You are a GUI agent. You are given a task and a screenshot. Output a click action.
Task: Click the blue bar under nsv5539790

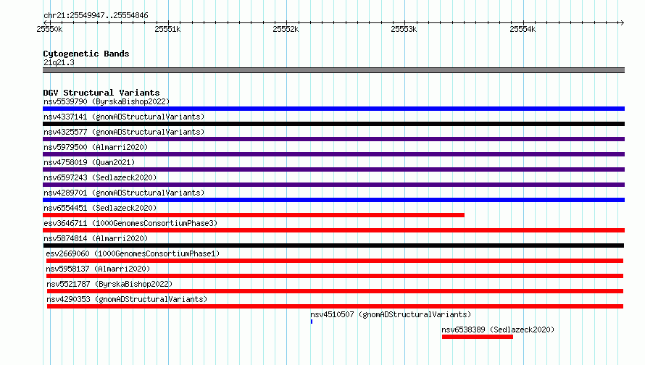tap(333, 109)
